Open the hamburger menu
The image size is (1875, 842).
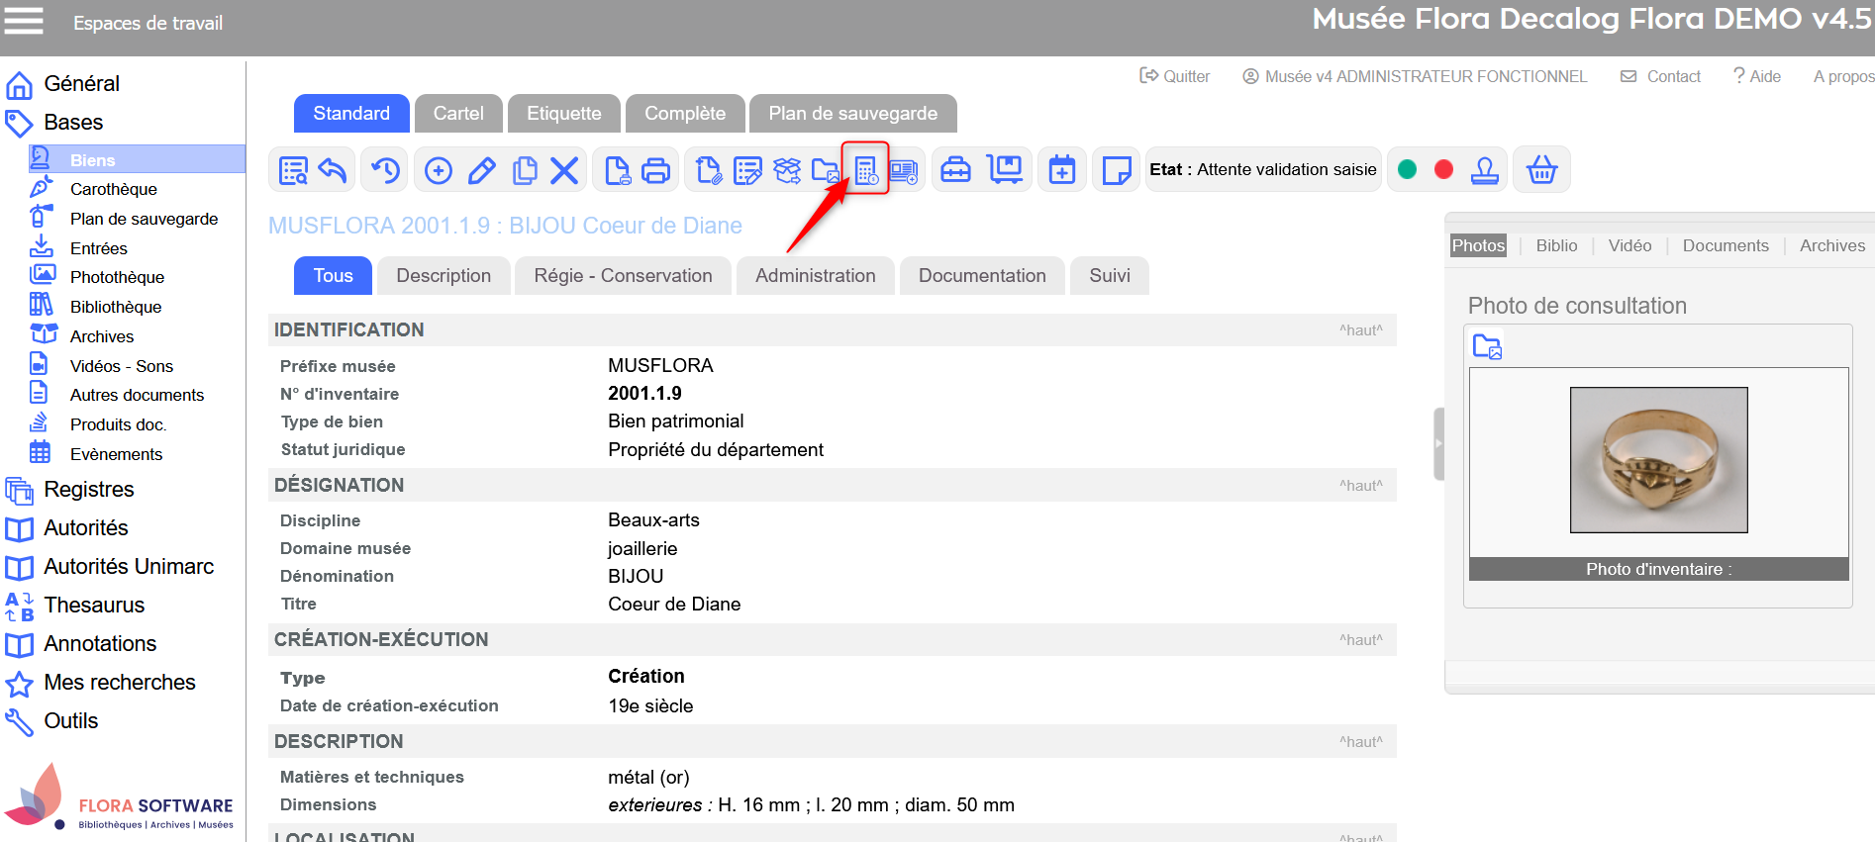pyautogui.click(x=24, y=21)
